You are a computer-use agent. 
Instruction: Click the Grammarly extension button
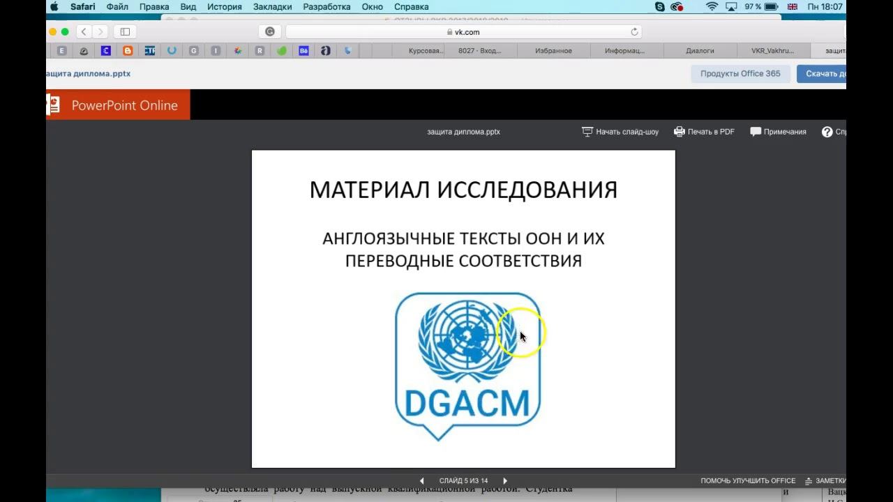point(270,31)
